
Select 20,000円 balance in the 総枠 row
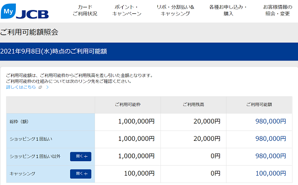(x=207, y=121)
